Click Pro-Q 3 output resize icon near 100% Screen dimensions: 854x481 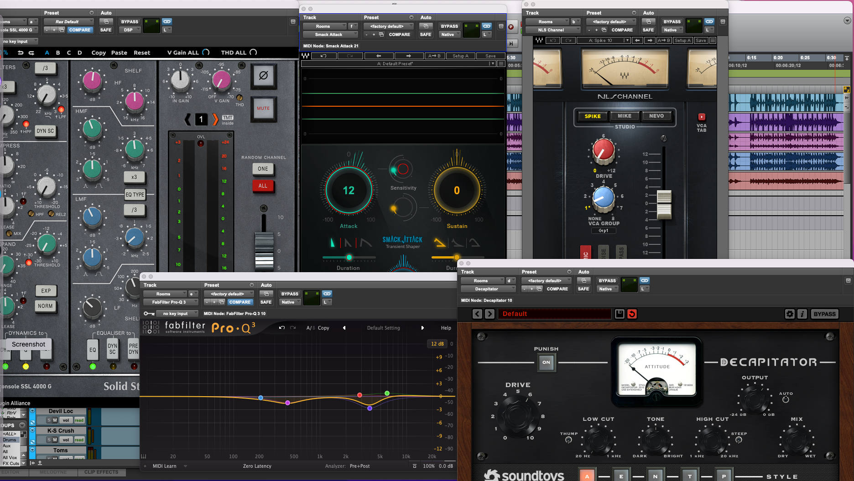415,466
